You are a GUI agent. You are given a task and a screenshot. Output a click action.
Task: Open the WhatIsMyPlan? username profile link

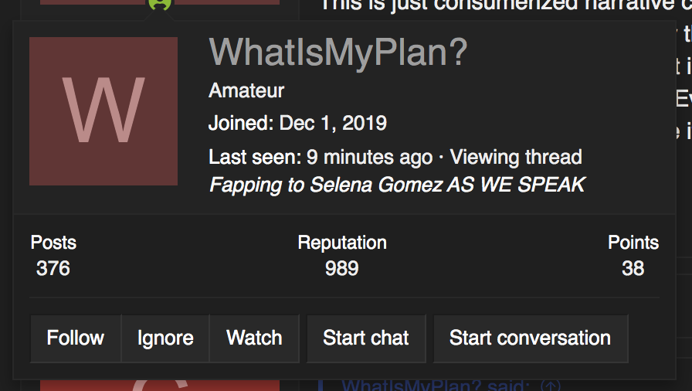(x=338, y=53)
